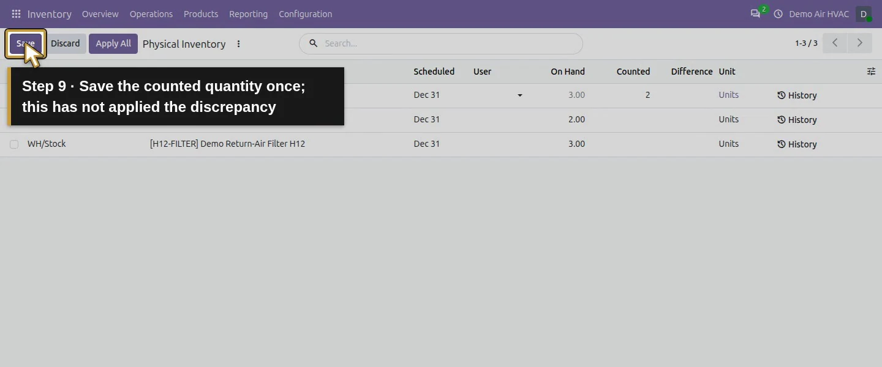Open the optional columns settings icon

pos(871,72)
